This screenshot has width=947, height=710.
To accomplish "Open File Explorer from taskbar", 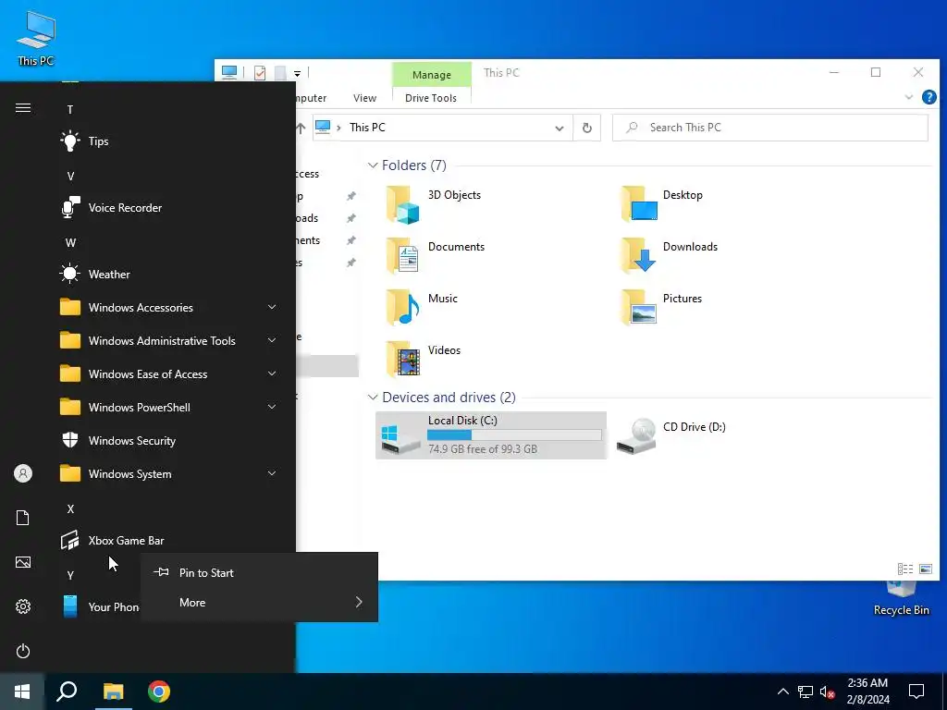I will pos(113,692).
